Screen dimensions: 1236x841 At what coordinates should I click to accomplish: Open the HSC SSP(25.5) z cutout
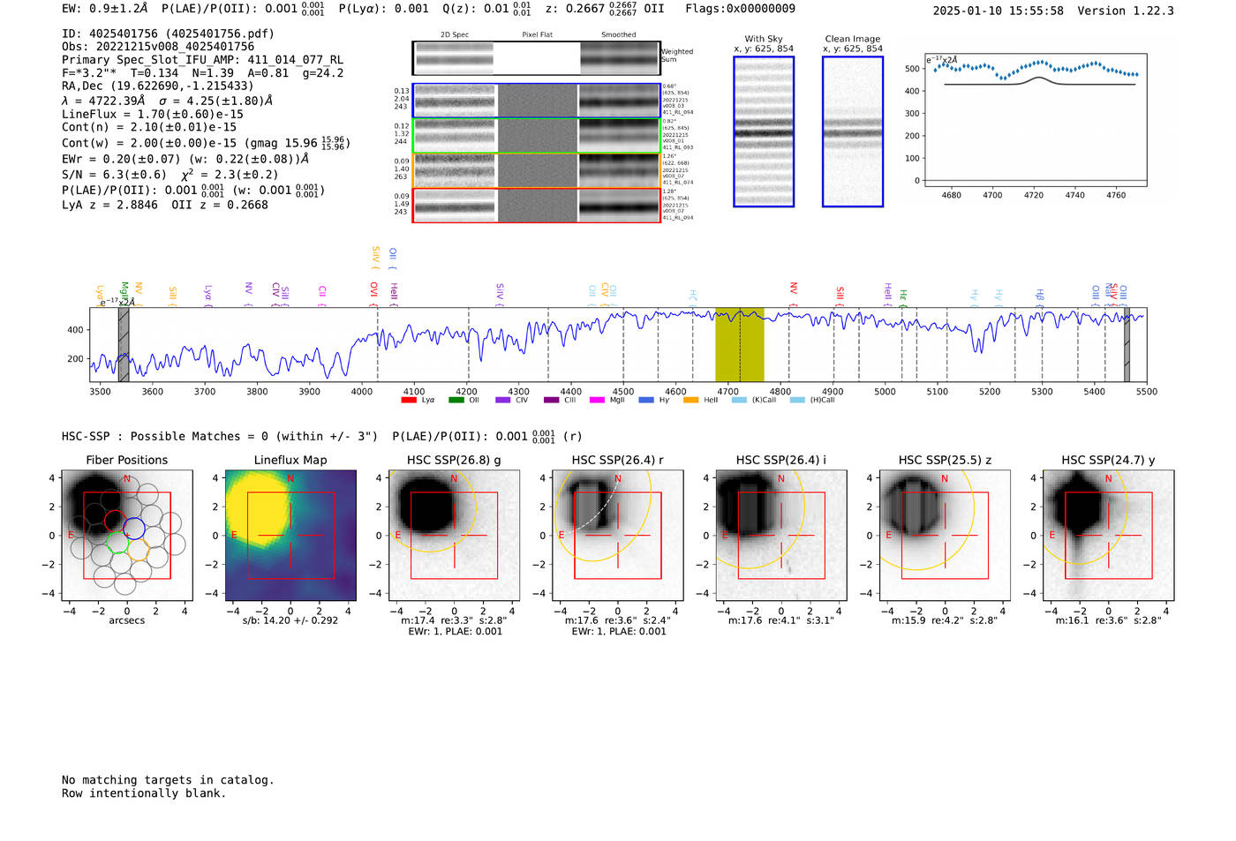pos(945,536)
